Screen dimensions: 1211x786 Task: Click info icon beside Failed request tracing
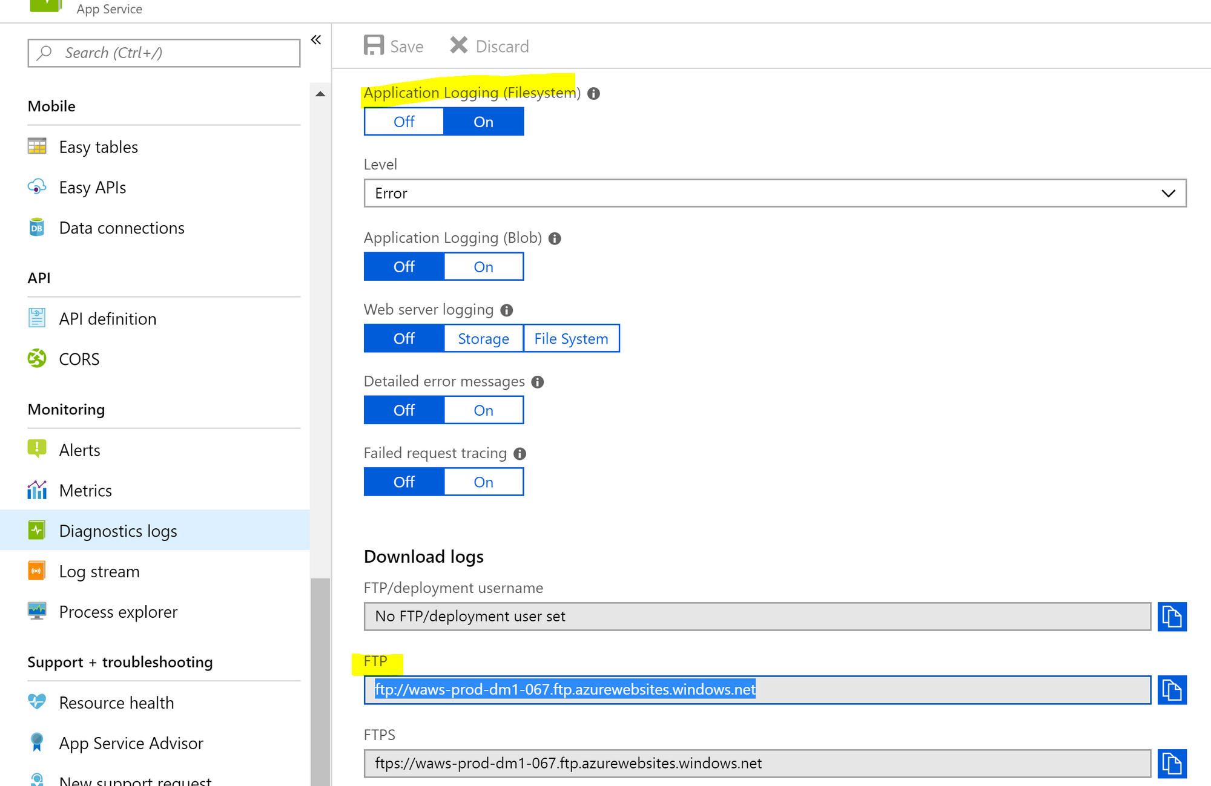click(520, 454)
